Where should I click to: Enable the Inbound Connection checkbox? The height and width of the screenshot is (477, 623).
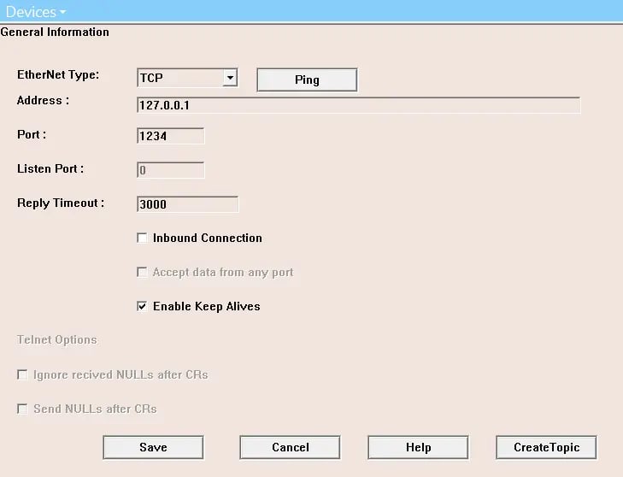click(142, 238)
